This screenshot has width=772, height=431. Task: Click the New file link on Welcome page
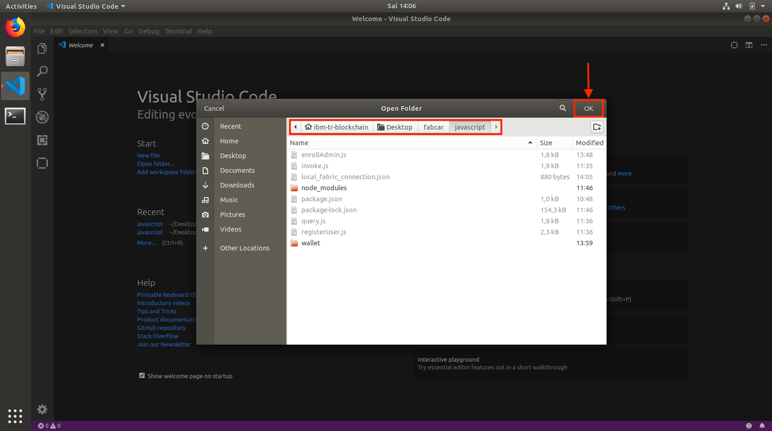click(148, 155)
